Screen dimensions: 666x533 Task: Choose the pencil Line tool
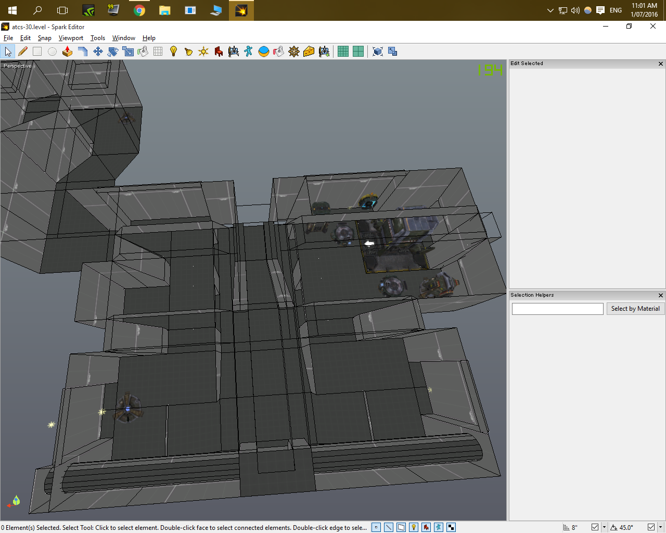tap(22, 52)
